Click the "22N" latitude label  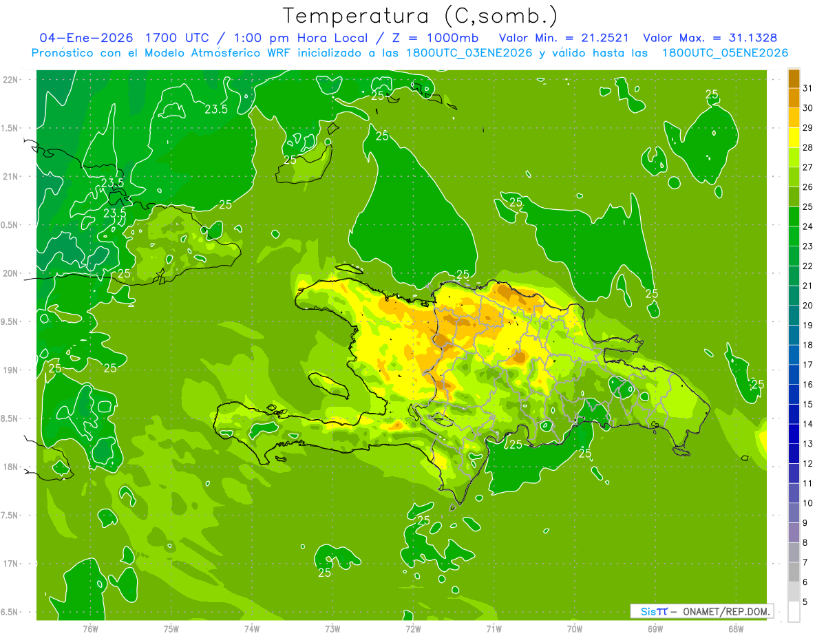(x=10, y=80)
